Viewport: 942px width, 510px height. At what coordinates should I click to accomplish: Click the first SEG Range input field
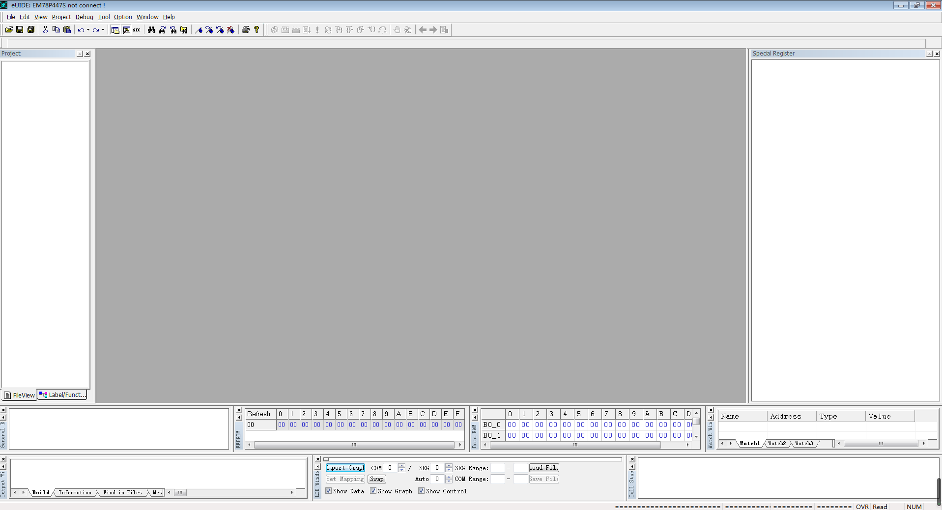tap(498, 468)
